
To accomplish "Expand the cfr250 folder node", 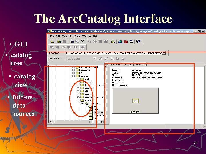I will (78, 94).
